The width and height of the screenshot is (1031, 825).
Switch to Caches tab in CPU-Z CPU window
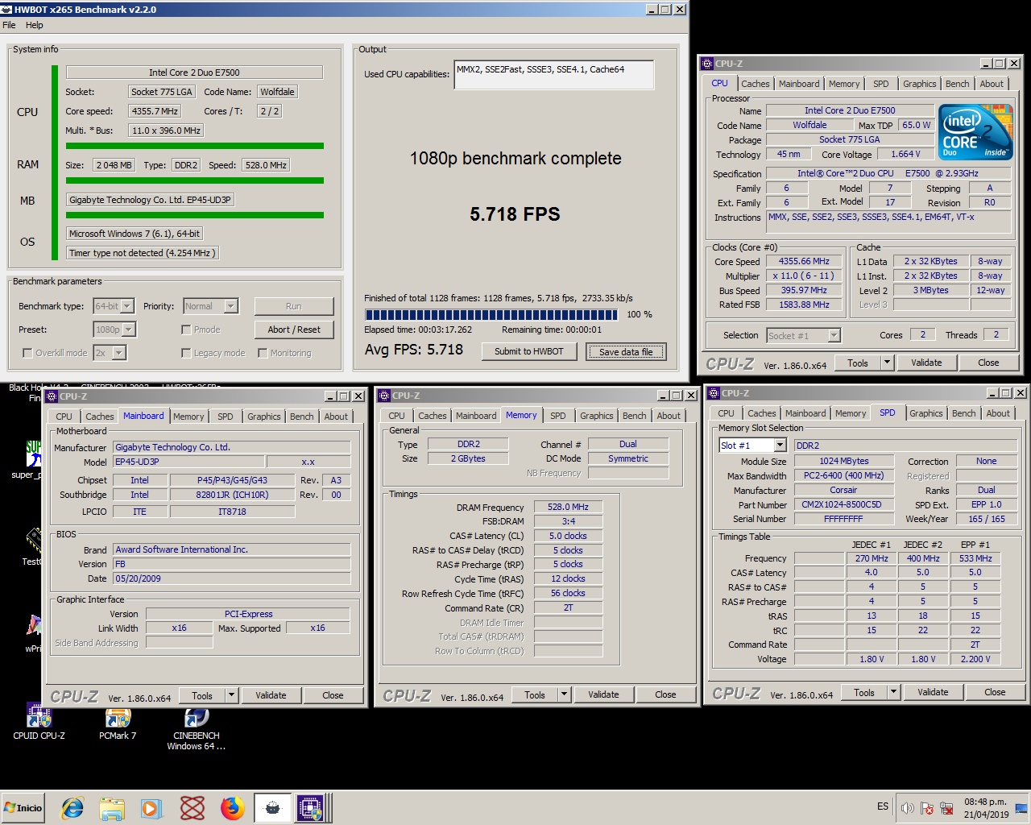[756, 84]
